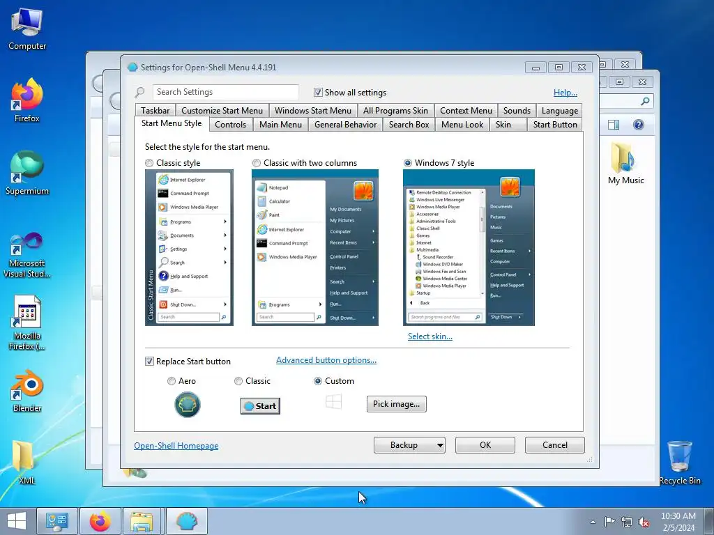The width and height of the screenshot is (714, 535).
Task: Switch to the Controls tab
Action: coord(230,125)
